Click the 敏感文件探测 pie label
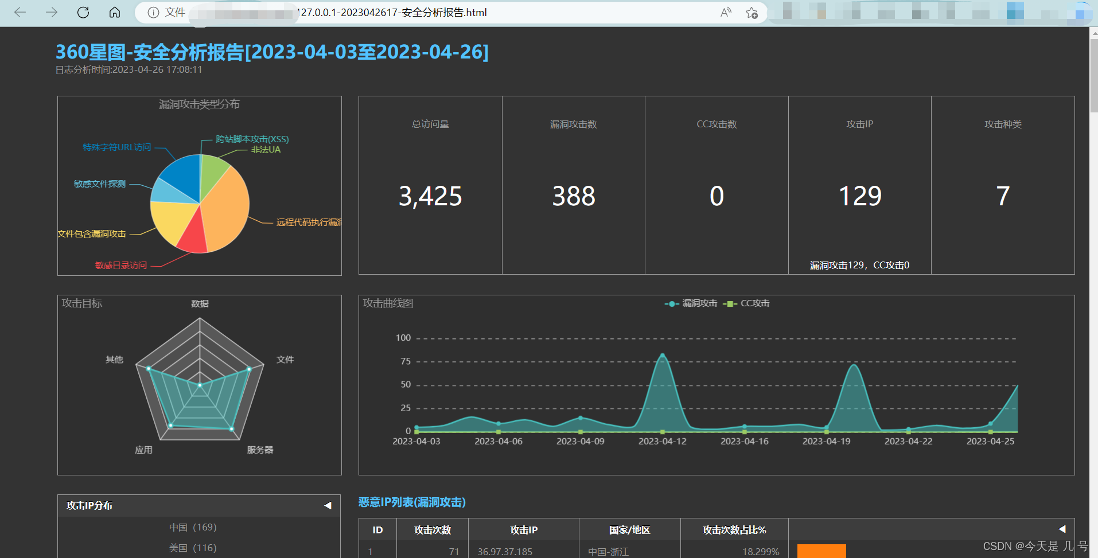Viewport: 1098px width, 558px height. (x=100, y=184)
